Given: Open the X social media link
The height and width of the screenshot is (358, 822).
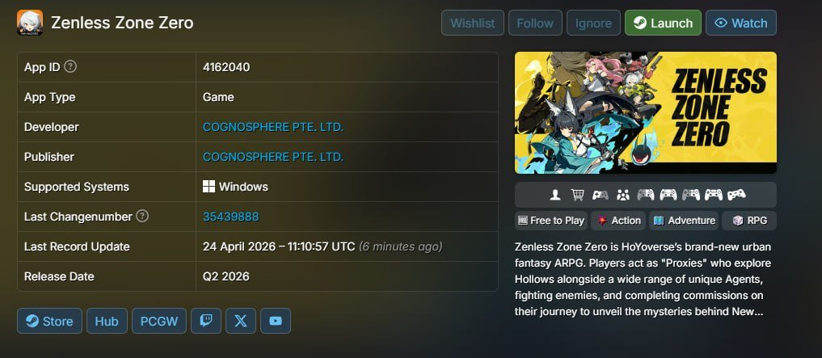Looking at the screenshot, I should pos(241,321).
